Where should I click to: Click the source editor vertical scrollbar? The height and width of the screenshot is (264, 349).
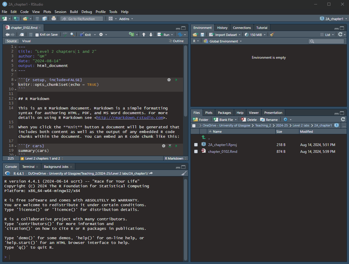point(185,81)
